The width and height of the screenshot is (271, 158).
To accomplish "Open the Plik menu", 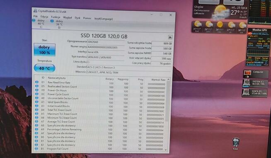I will [x=35, y=16].
